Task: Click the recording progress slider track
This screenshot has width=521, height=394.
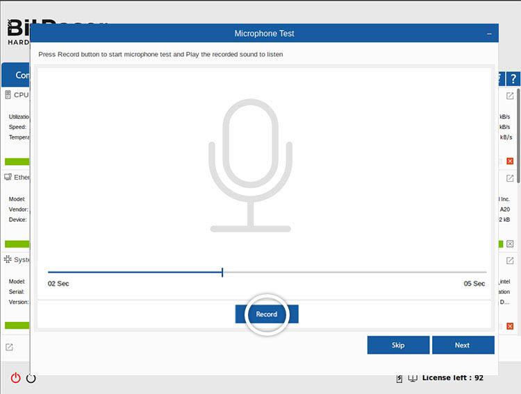Action: 267,273
